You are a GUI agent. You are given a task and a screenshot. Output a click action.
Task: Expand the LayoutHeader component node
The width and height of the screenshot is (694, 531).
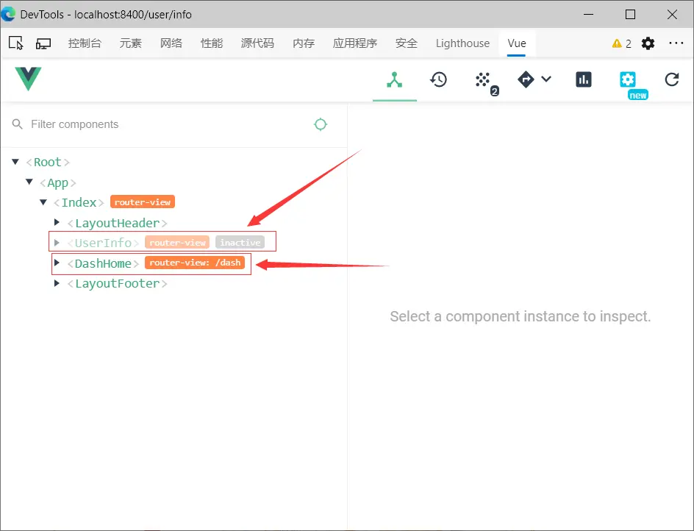(x=57, y=222)
